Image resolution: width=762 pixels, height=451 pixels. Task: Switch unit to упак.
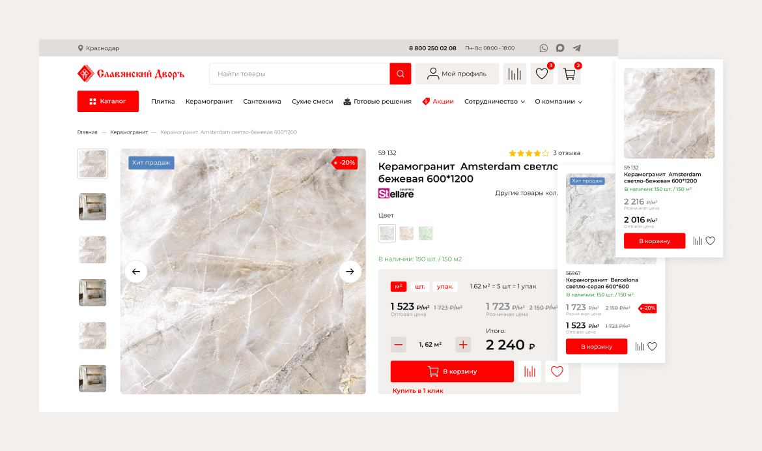[x=445, y=287]
